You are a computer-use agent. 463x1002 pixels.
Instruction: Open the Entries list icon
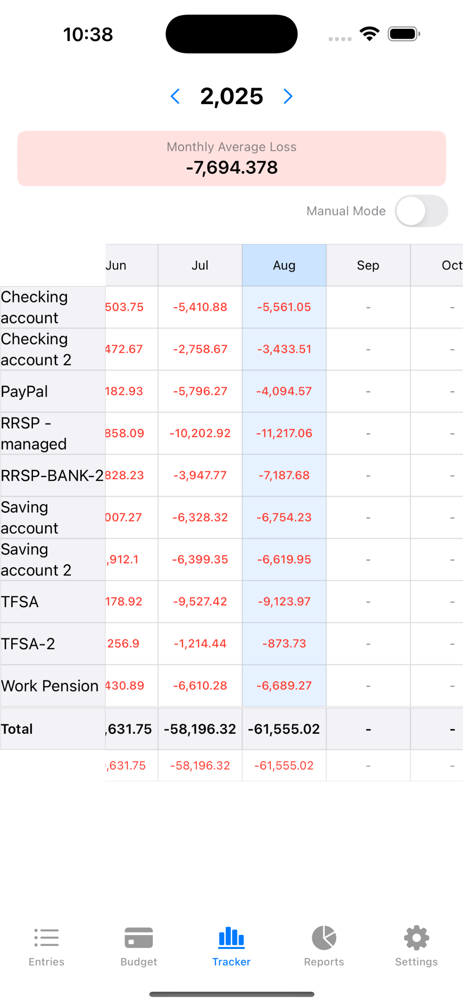tap(46, 938)
